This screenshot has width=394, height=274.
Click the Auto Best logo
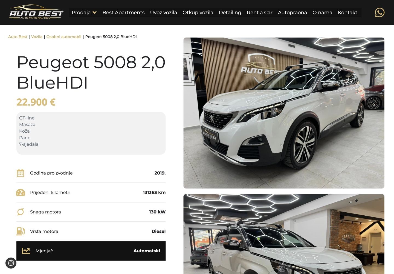click(x=36, y=12)
